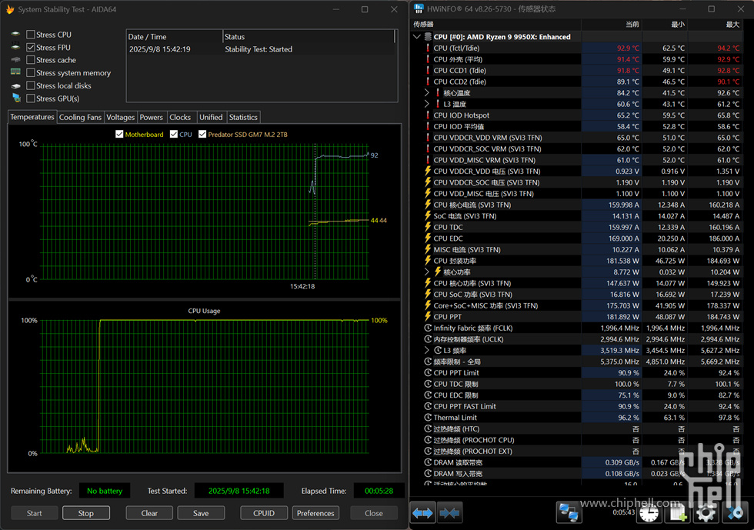Open HWiNFO sensor settings gear icon
The height and width of the screenshot is (530, 754).
click(x=706, y=513)
